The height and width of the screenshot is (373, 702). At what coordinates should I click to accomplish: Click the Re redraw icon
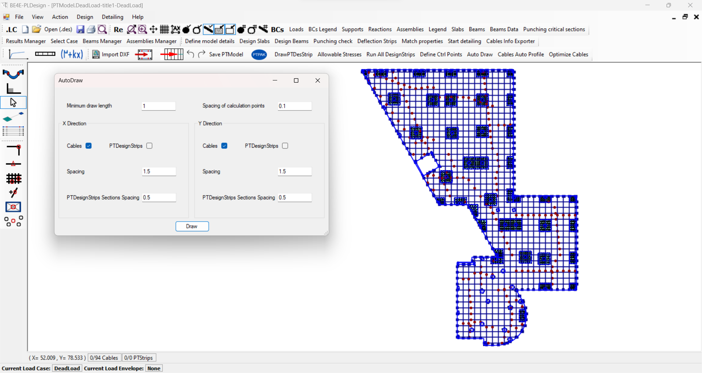[118, 30]
